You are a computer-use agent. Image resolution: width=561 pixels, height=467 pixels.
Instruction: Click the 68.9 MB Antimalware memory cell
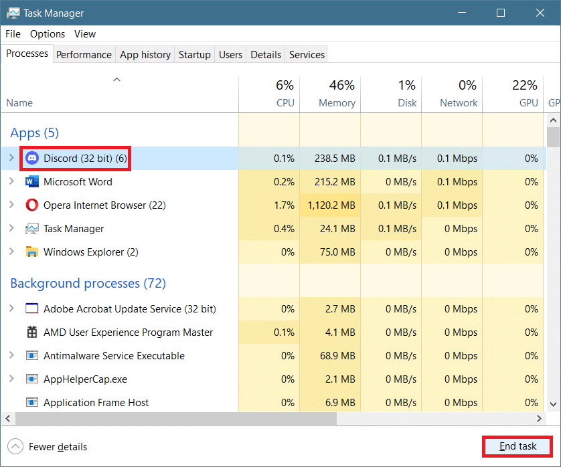pyautogui.click(x=330, y=356)
